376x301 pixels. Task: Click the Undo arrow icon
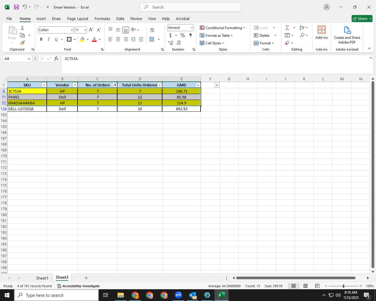tap(25, 7)
